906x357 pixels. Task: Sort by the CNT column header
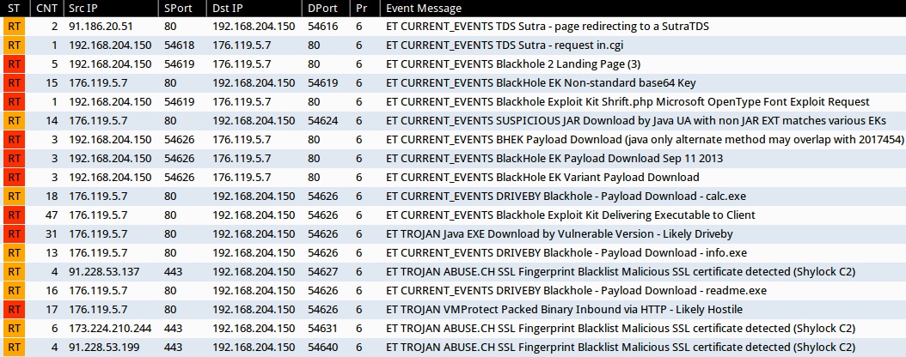click(x=46, y=9)
